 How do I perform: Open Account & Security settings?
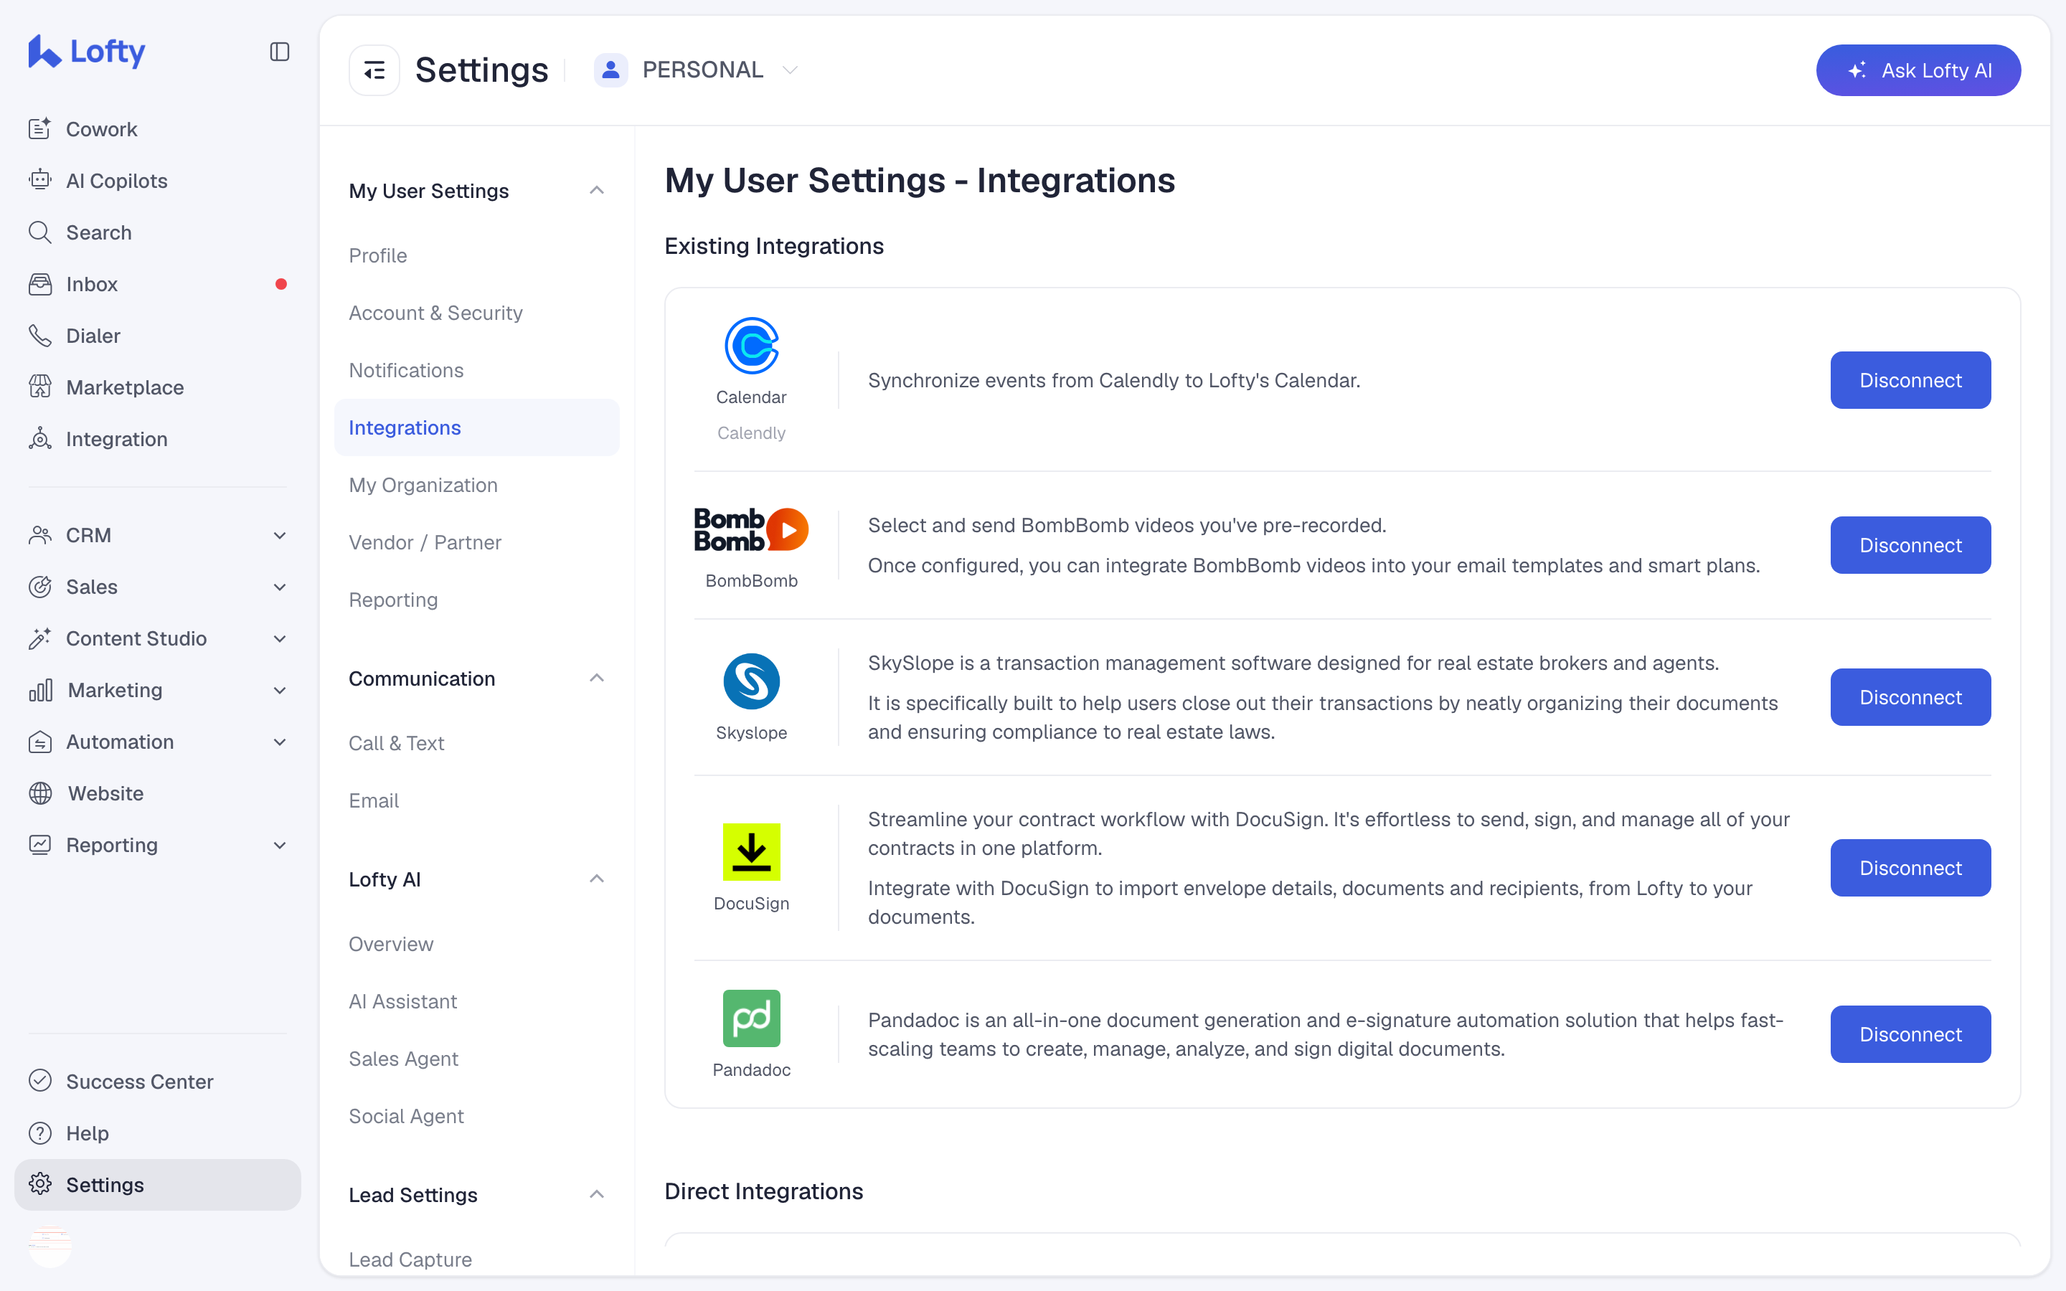click(x=476, y=313)
